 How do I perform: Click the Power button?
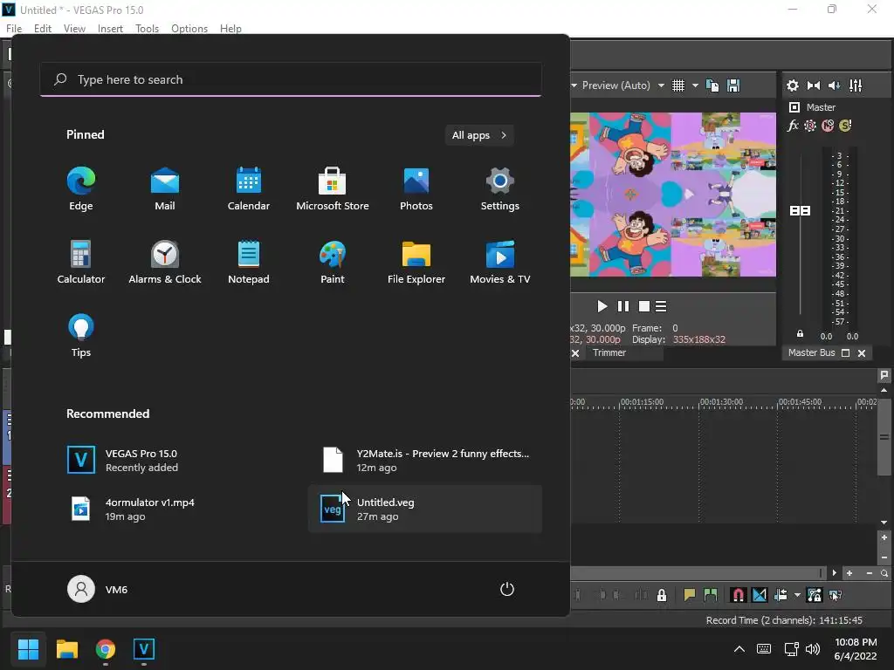click(507, 589)
